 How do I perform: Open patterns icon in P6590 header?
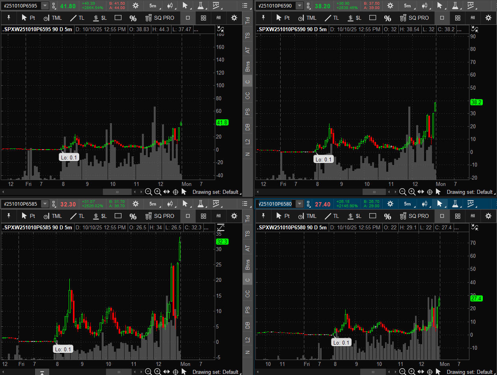click(470, 6)
